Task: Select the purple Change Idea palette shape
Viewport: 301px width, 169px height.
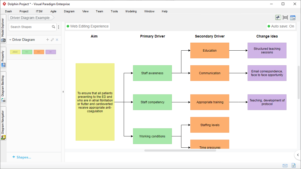Action: (51, 52)
